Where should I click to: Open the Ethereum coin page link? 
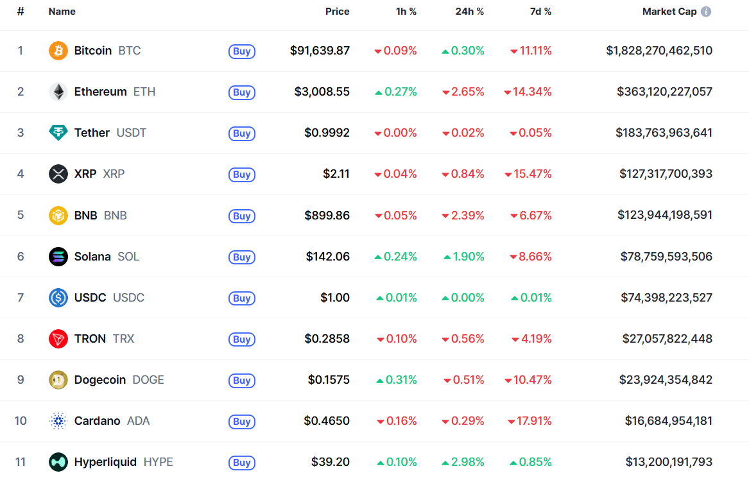point(100,92)
